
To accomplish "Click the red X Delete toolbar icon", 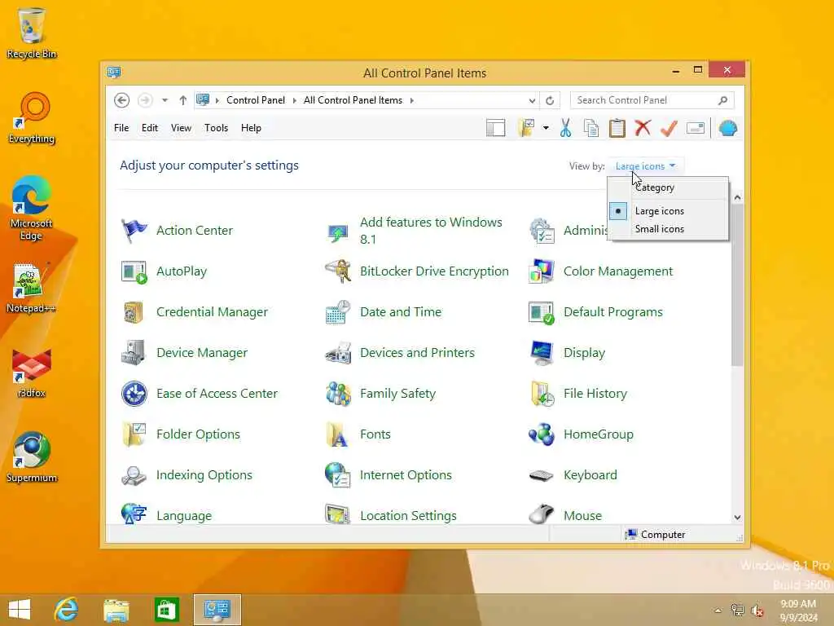I will pos(643,128).
